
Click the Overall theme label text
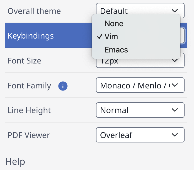tap(34, 11)
